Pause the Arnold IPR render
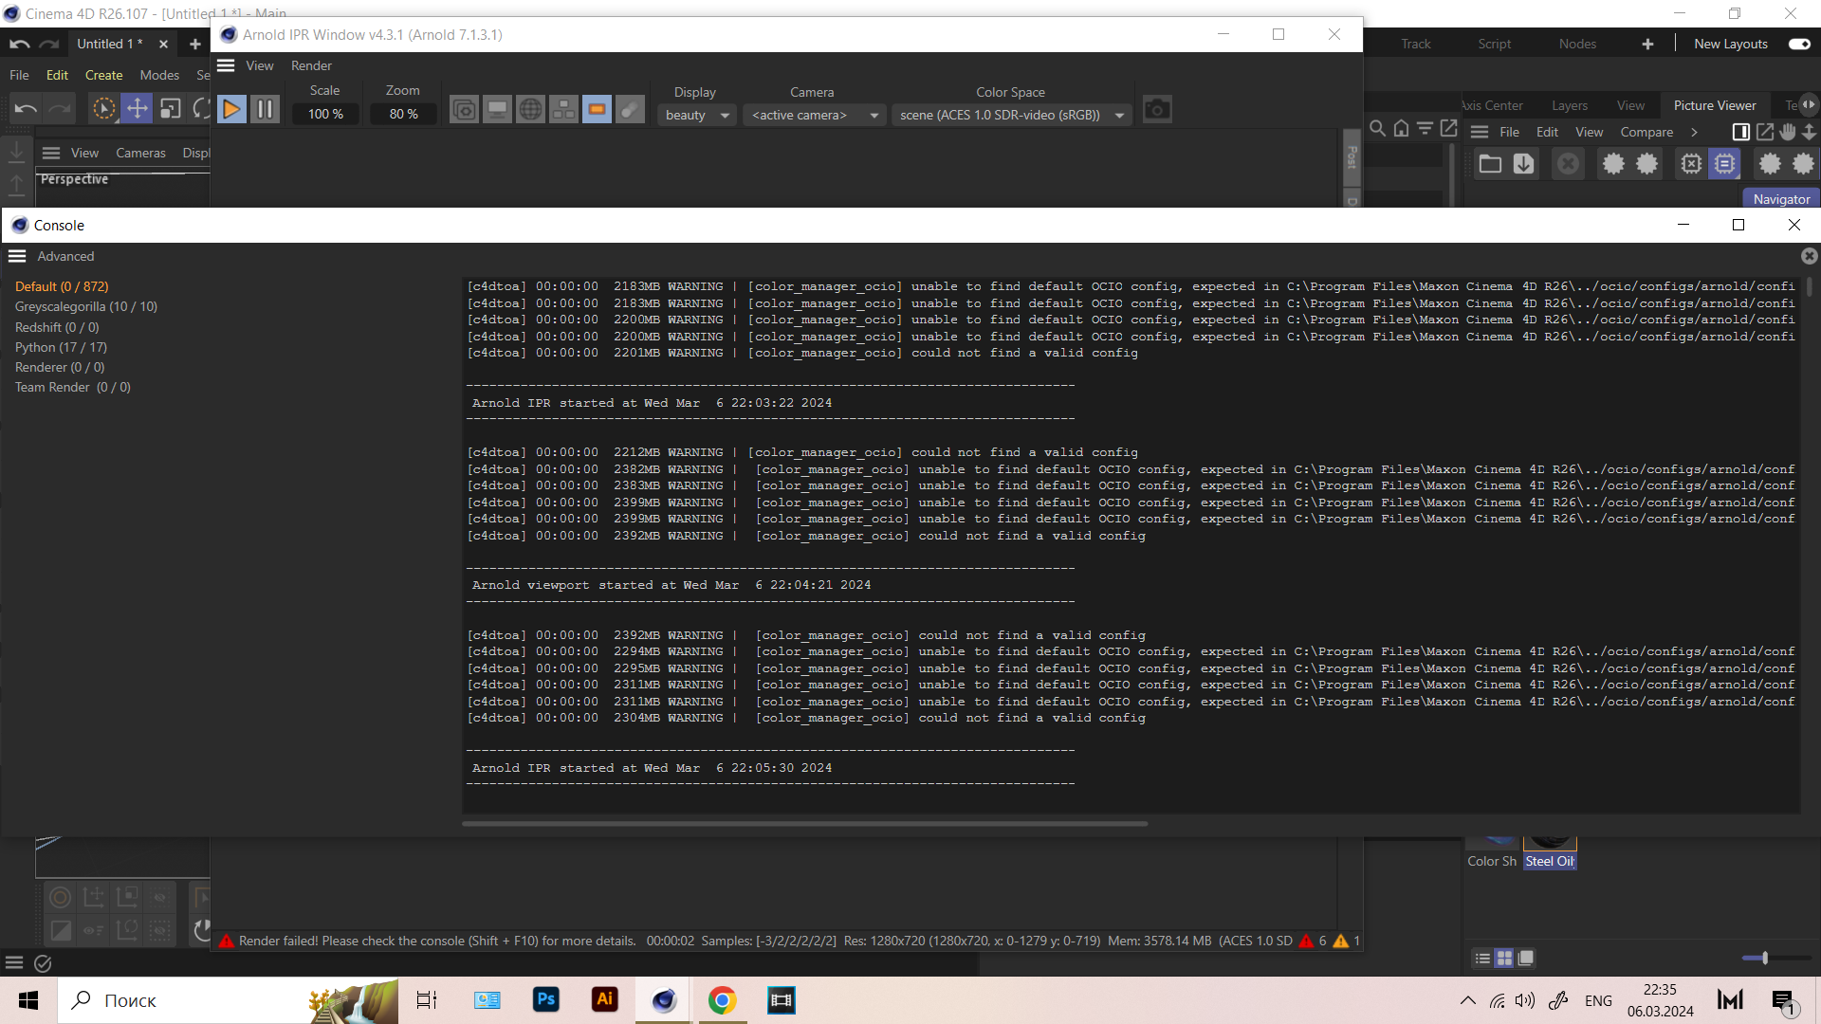This screenshot has width=1821, height=1024. pos(266,110)
